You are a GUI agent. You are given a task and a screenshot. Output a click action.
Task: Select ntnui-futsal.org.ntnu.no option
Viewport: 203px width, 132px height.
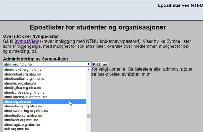click(45, 74)
